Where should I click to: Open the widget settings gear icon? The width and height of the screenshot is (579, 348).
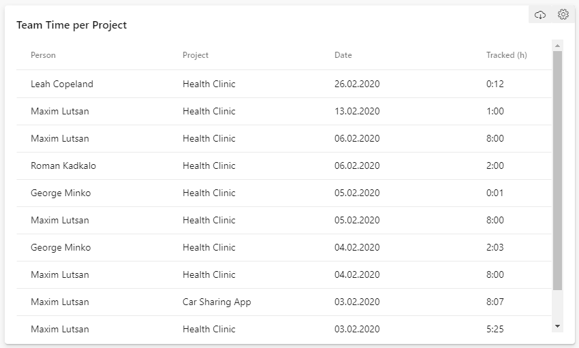[563, 14]
